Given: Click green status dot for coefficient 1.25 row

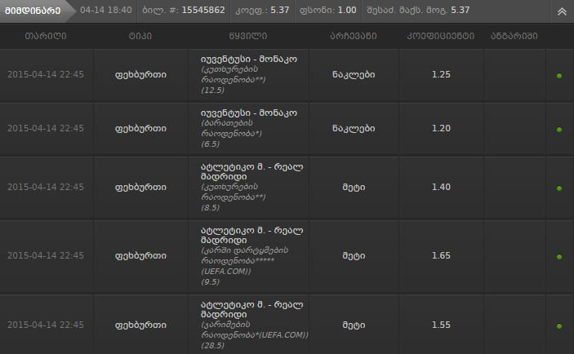Looking at the screenshot, I should pyautogui.click(x=559, y=76).
